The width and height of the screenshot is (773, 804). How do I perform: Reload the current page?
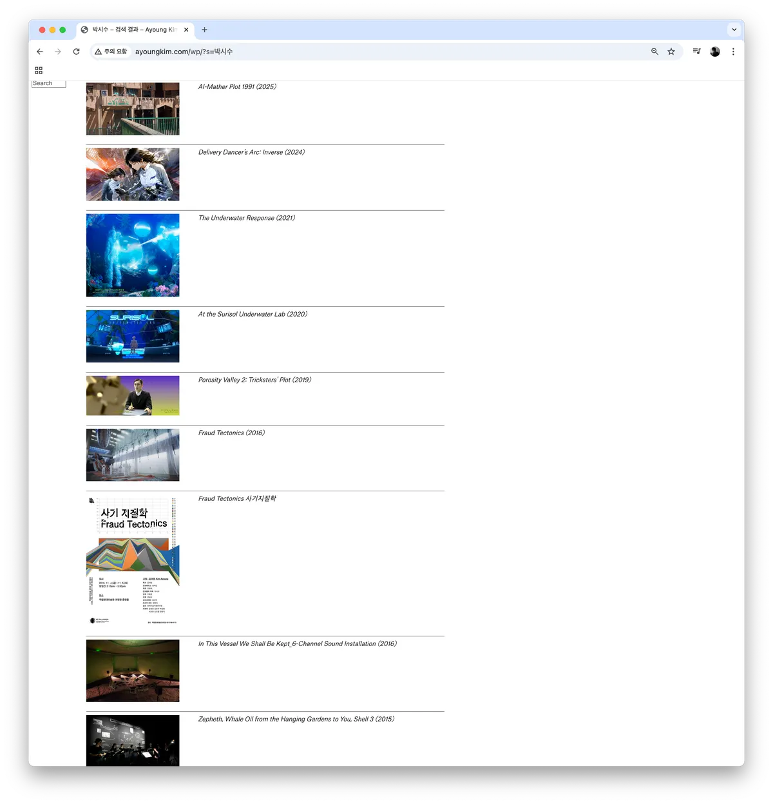pyautogui.click(x=76, y=52)
